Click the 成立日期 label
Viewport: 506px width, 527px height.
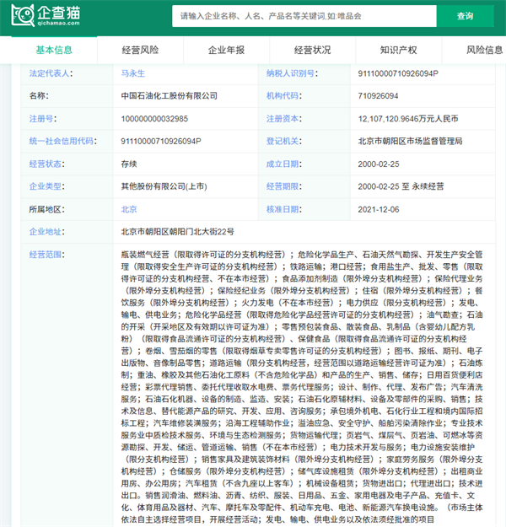coord(283,164)
